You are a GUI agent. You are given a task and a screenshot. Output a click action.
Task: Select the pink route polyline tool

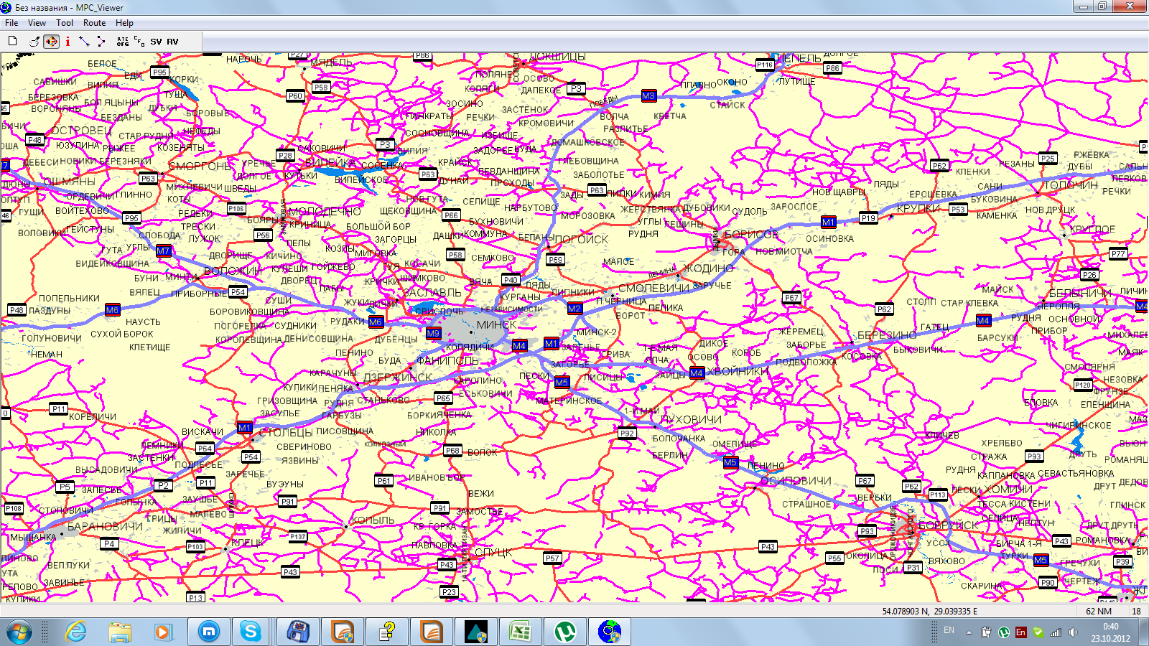click(101, 42)
